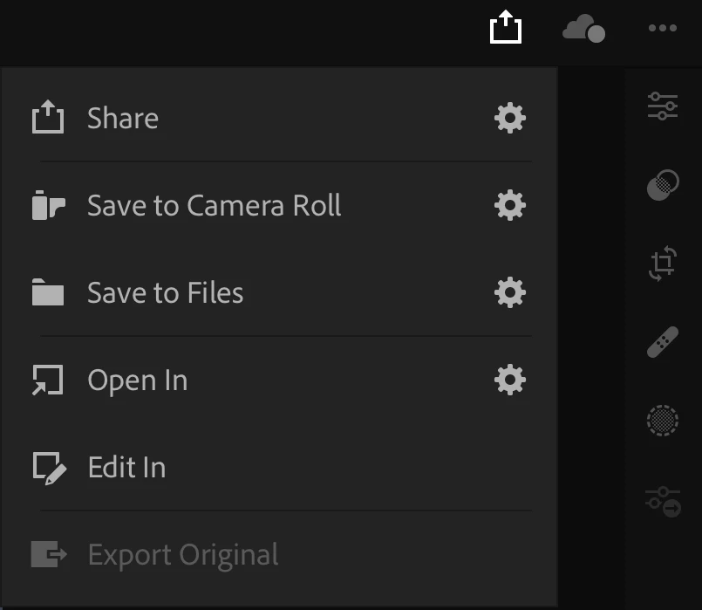Select the Healing bandage tool
The image size is (702, 610).
pos(663,342)
